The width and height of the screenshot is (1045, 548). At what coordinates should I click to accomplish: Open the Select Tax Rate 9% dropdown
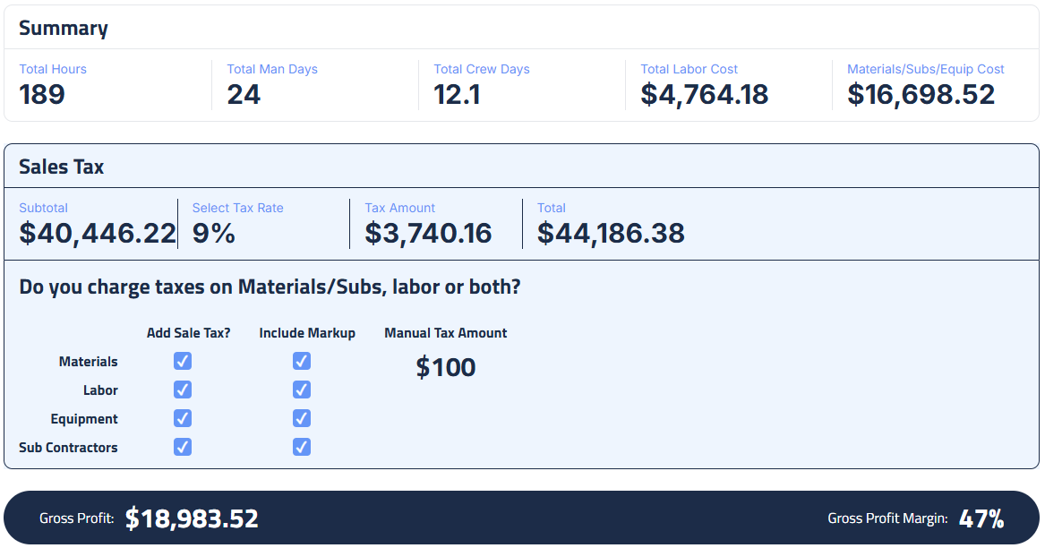click(x=214, y=234)
